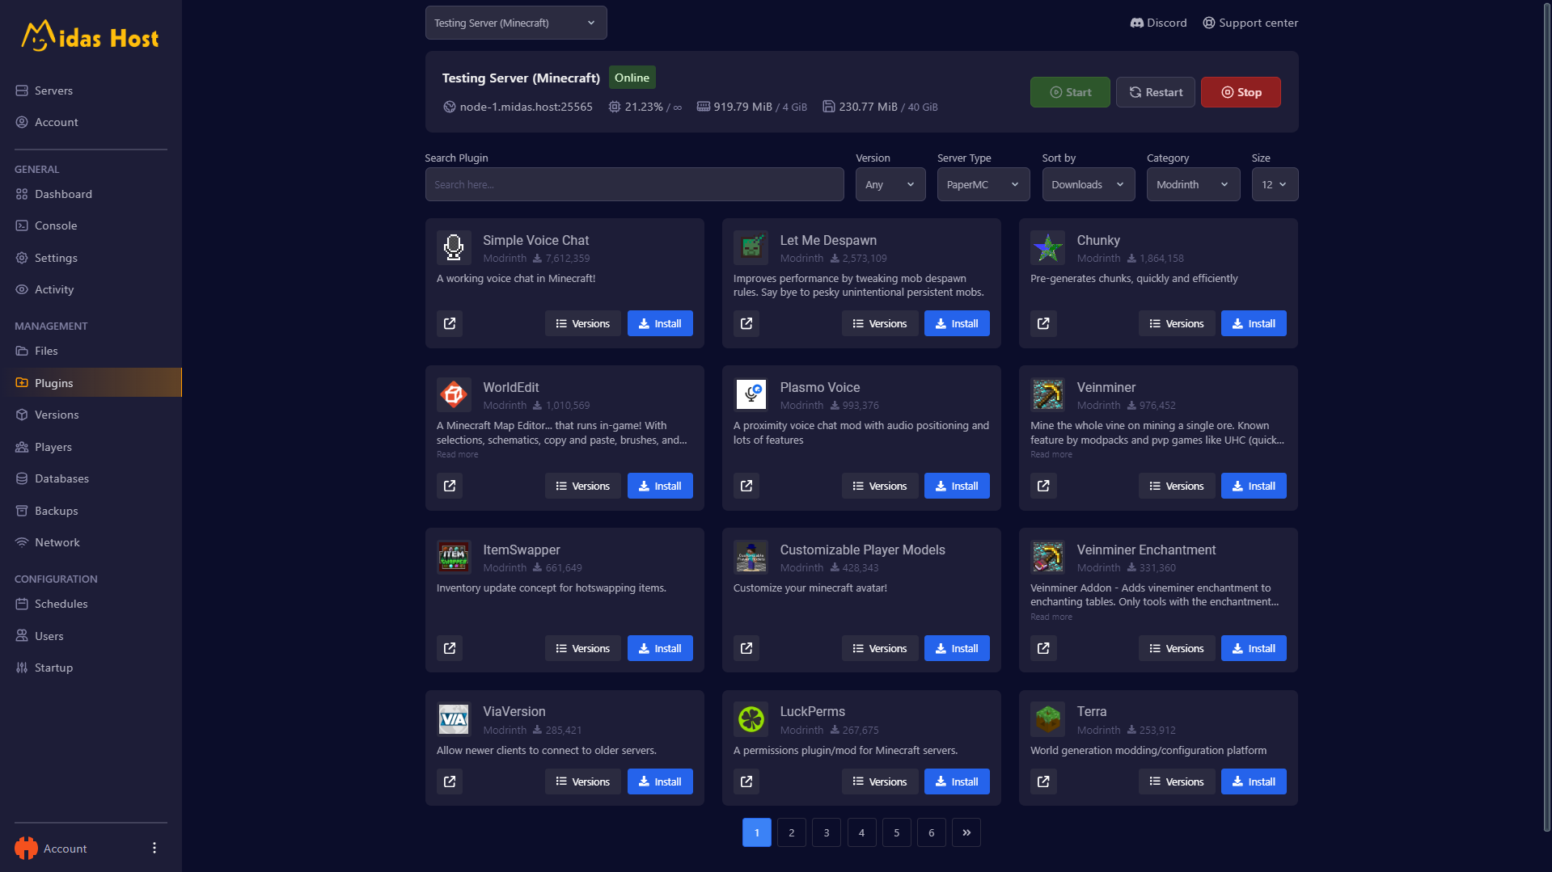
Task: Open LuckPerms external link icon
Action: point(746,781)
